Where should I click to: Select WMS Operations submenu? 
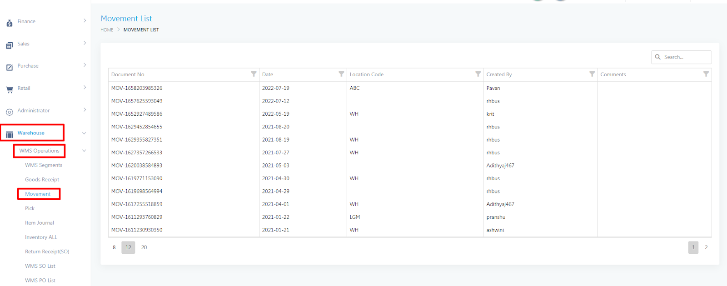point(39,151)
